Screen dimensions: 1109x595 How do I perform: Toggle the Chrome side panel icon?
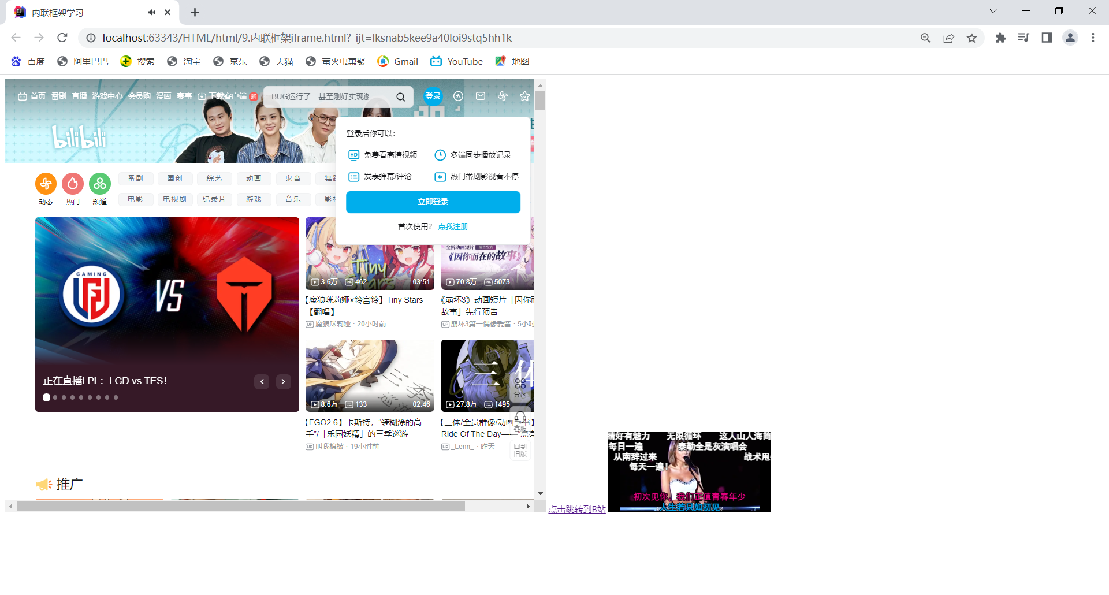click(x=1047, y=38)
